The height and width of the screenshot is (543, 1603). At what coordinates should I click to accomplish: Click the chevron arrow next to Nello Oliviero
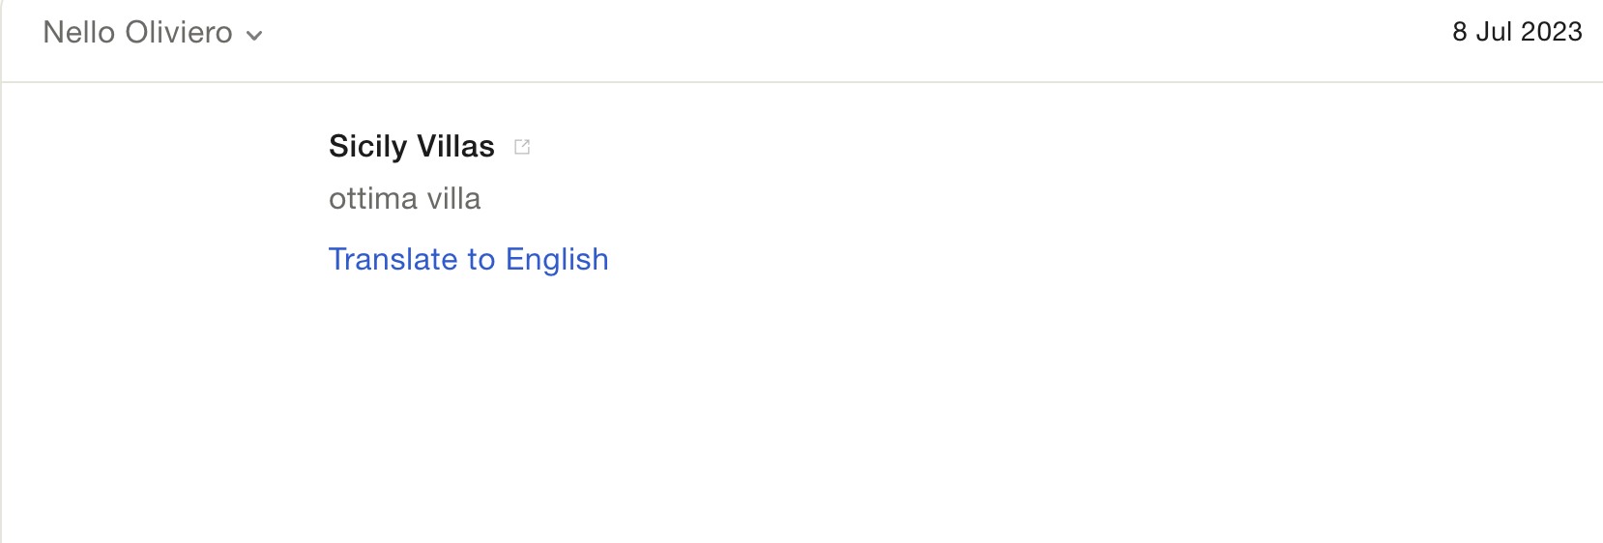point(254,36)
